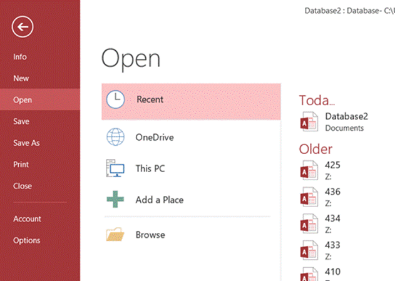Open recent database 433

(332, 245)
